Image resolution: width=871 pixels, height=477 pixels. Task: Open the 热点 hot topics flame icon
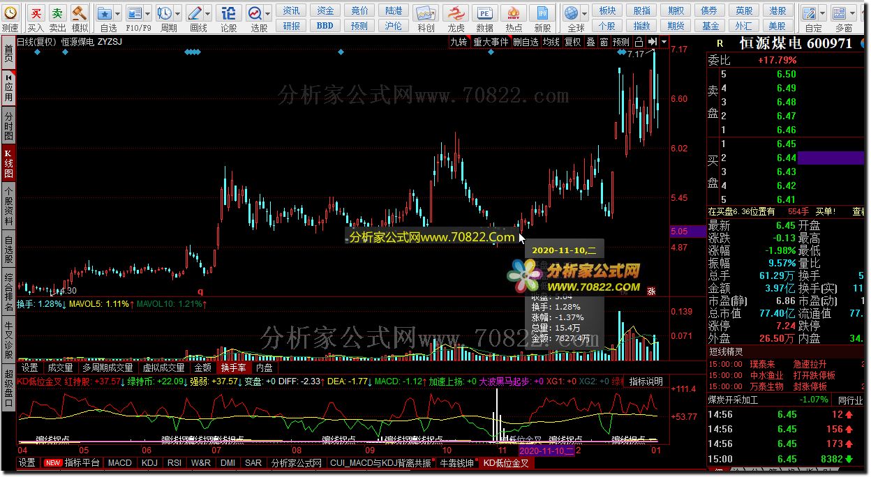514,13
